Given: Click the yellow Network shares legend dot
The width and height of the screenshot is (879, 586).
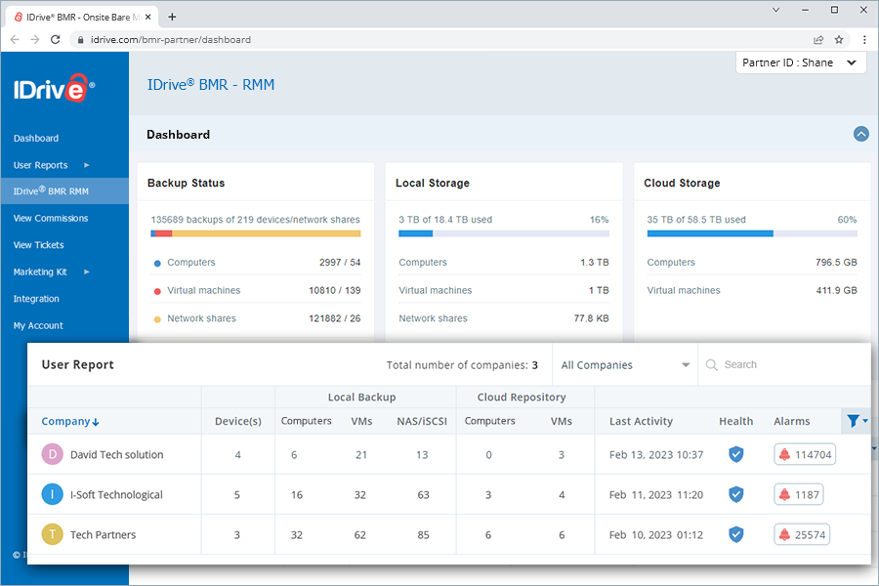Looking at the screenshot, I should (157, 319).
